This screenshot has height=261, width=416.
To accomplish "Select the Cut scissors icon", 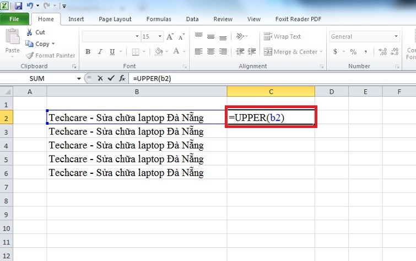I will point(30,32).
